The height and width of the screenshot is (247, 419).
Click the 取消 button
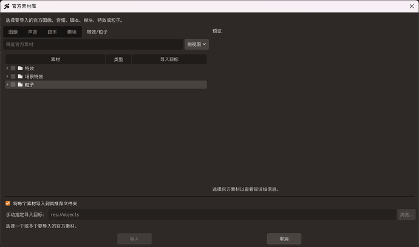click(284, 239)
